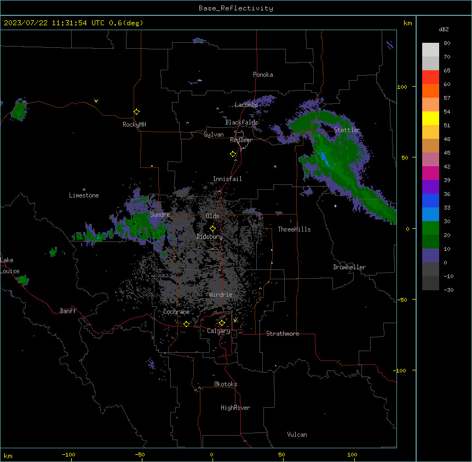This screenshot has width=472, height=462.
Task: Click the yellow diamond marker above RockyMH
Action: coord(136,112)
